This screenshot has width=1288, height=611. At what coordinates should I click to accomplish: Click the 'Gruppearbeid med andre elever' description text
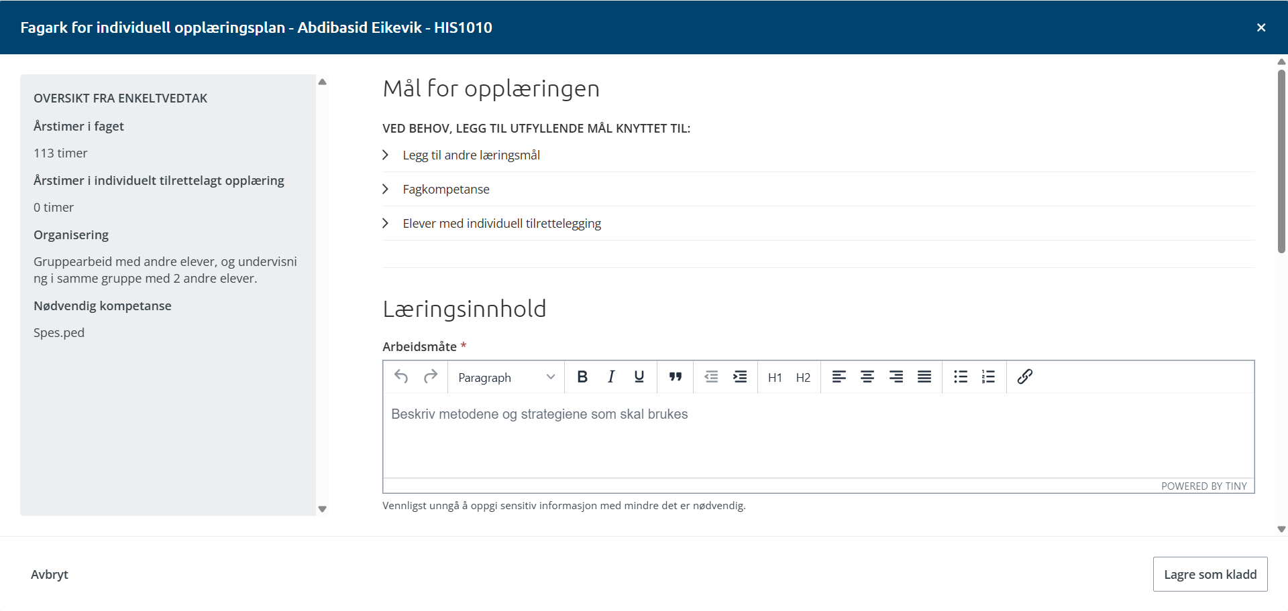pyautogui.click(x=165, y=270)
